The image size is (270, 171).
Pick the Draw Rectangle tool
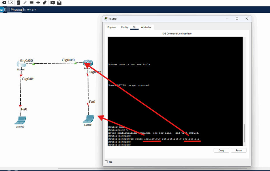coord(31,3)
